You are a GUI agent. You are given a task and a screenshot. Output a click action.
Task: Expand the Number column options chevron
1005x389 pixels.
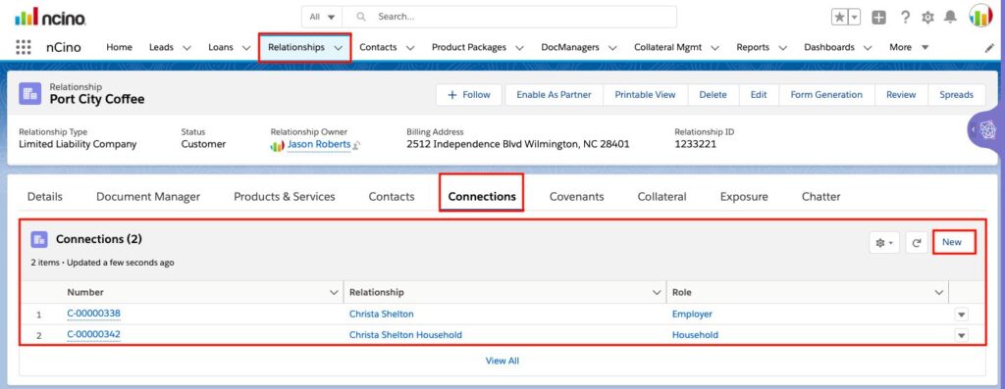pyautogui.click(x=334, y=292)
